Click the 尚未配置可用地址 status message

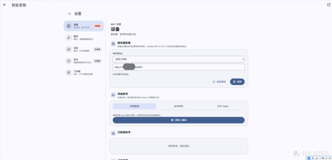point(121,74)
